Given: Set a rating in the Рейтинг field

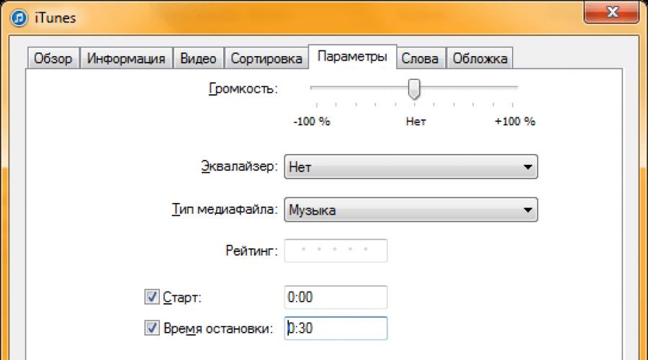Looking at the screenshot, I should pos(336,251).
